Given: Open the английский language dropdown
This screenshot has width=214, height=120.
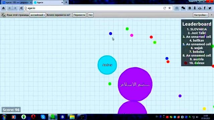Looking at the screenshot, I should (x=38, y=15).
